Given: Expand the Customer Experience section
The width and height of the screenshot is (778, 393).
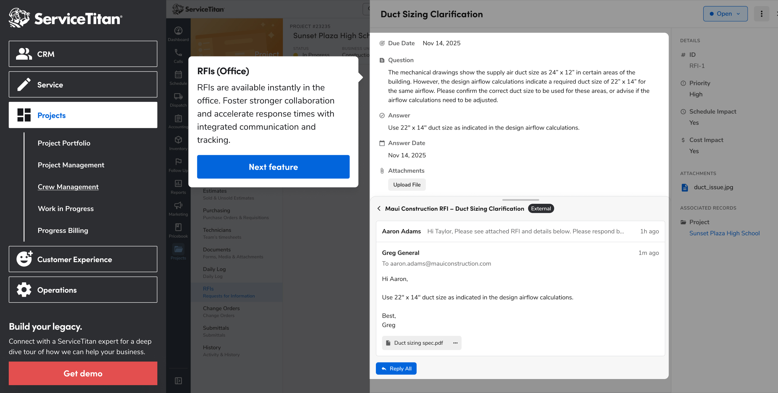Looking at the screenshot, I should click(x=83, y=259).
